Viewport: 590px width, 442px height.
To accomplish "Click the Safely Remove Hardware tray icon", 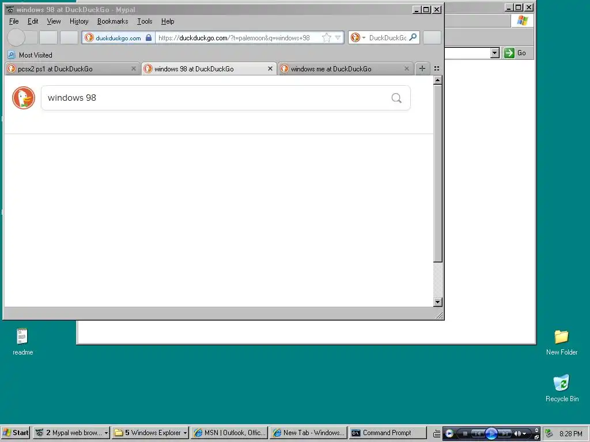I will (x=549, y=433).
